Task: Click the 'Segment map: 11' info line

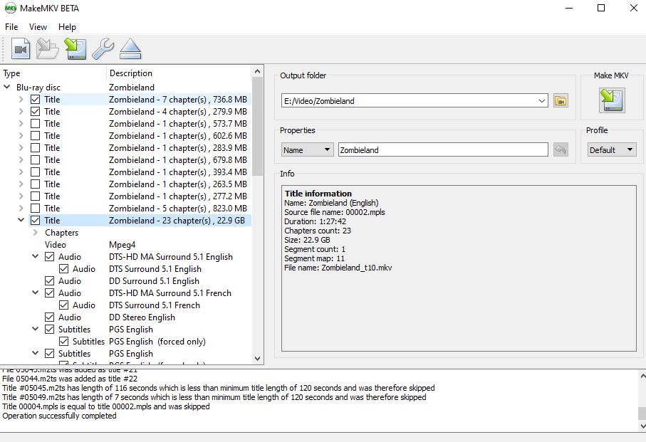Action: click(314, 258)
